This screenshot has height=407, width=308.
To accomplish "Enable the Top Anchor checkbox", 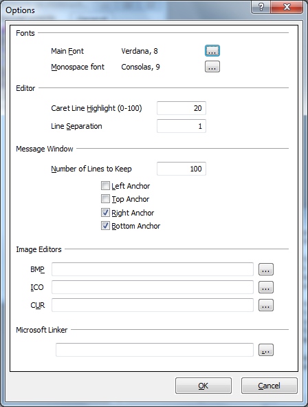I will 105,199.
